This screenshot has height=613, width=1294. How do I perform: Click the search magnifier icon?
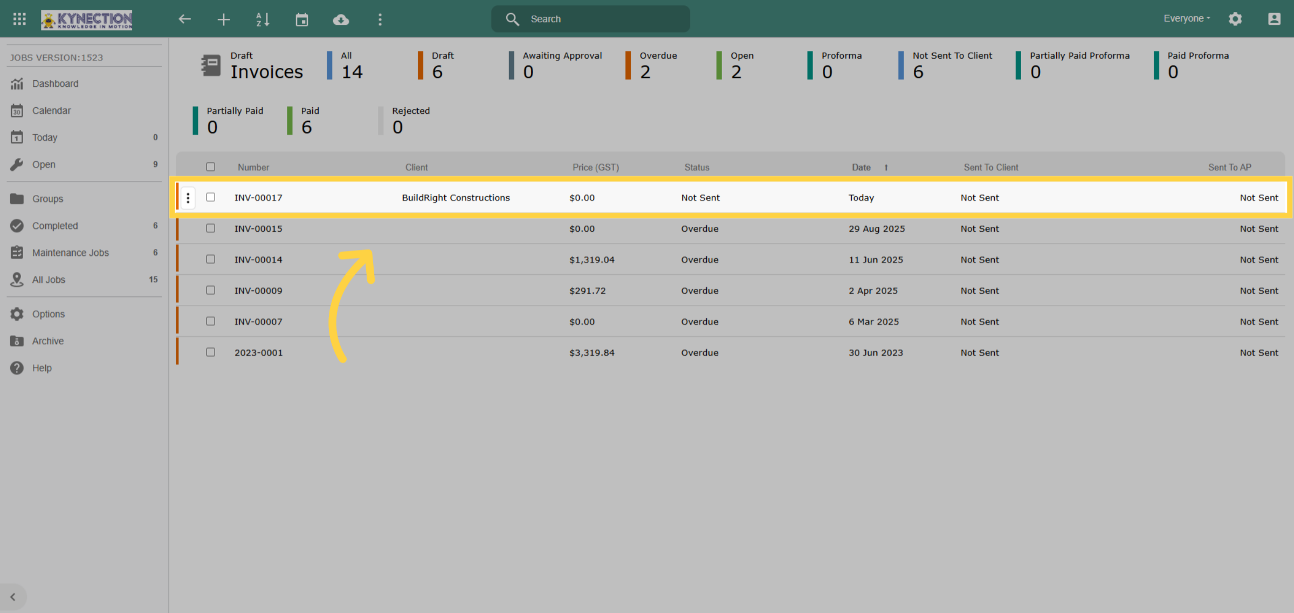coord(512,19)
